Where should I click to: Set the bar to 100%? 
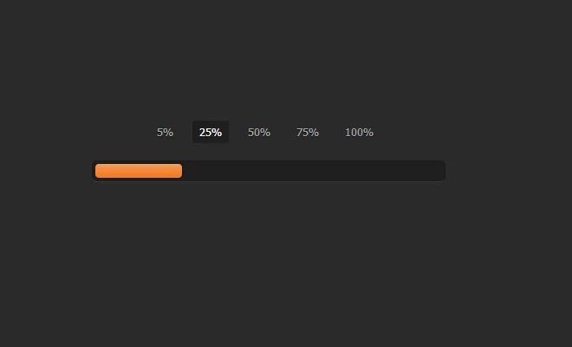(360, 132)
